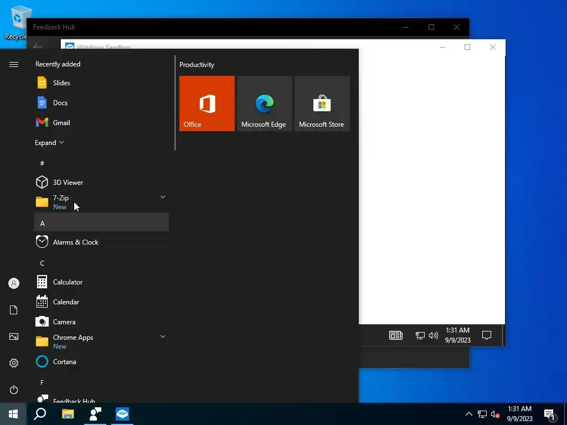
Task: Open Pictures from Start sidebar
Action: point(14,336)
